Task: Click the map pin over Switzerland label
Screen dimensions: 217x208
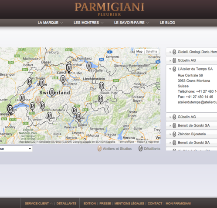Action: pos(52,93)
